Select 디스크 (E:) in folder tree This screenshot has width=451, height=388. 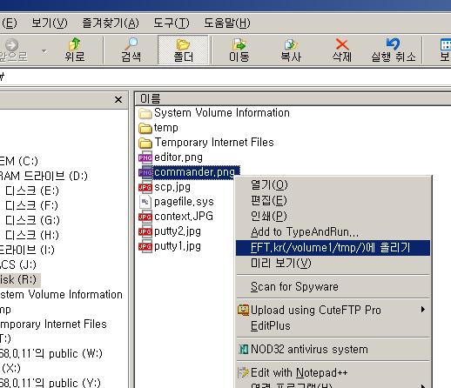tap(32, 191)
